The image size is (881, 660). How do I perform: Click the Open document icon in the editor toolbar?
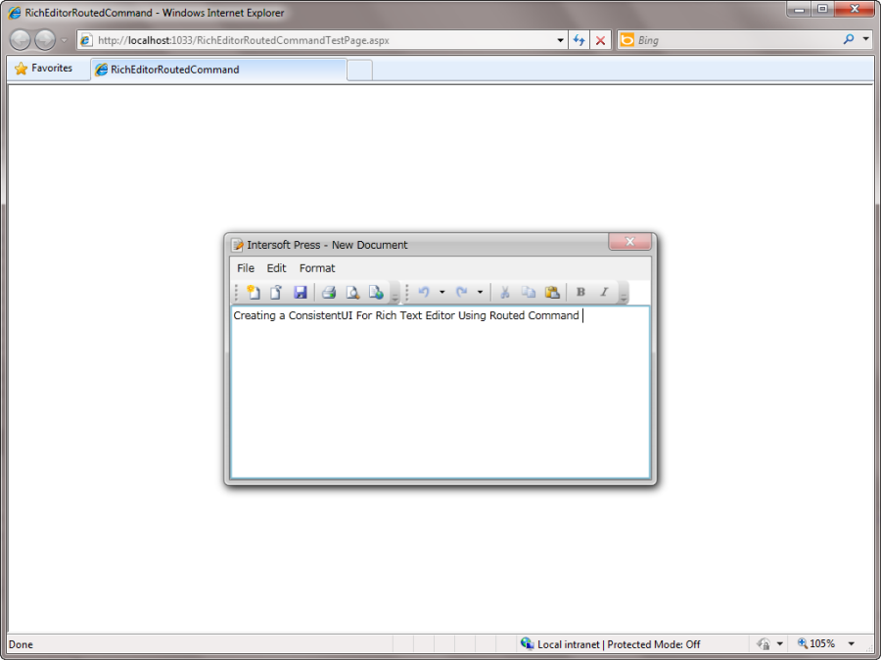(276, 293)
